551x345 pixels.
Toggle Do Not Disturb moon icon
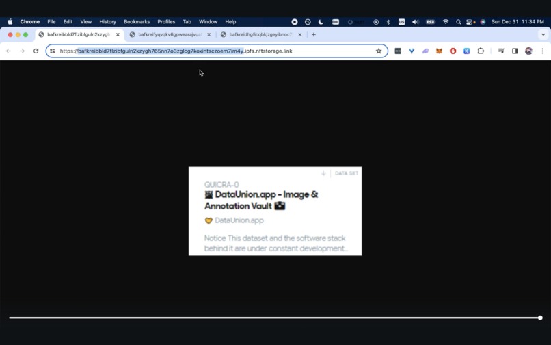[321, 22]
